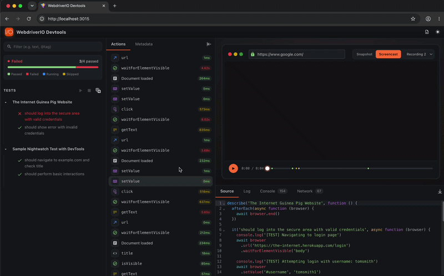444x276 pixels.
Task: Click the title action code icon
Action: (x=115, y=253)
